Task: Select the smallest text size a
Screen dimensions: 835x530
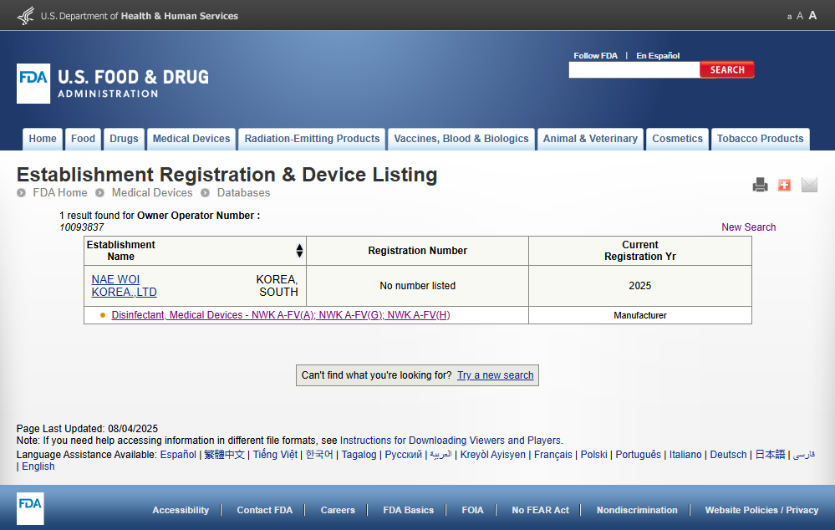Action: tap(789, 17)
